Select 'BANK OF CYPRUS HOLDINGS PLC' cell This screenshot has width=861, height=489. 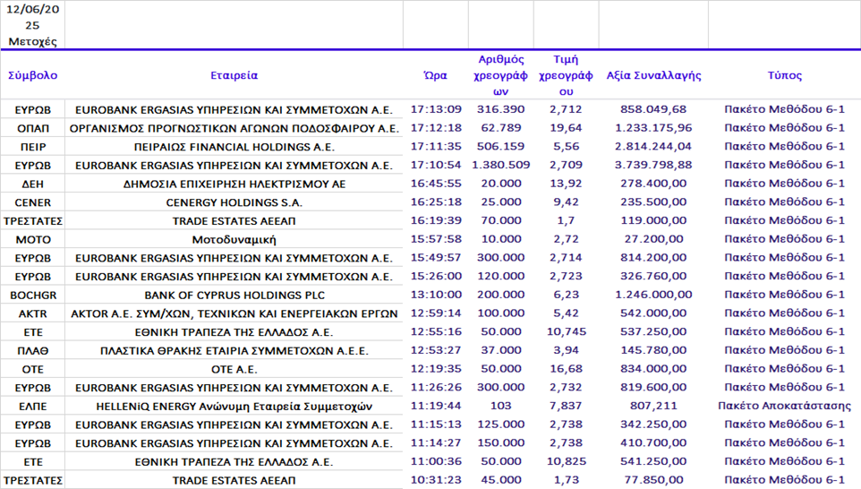234,295
